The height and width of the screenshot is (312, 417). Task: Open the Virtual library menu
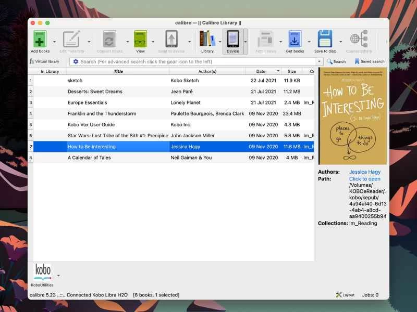44,61
